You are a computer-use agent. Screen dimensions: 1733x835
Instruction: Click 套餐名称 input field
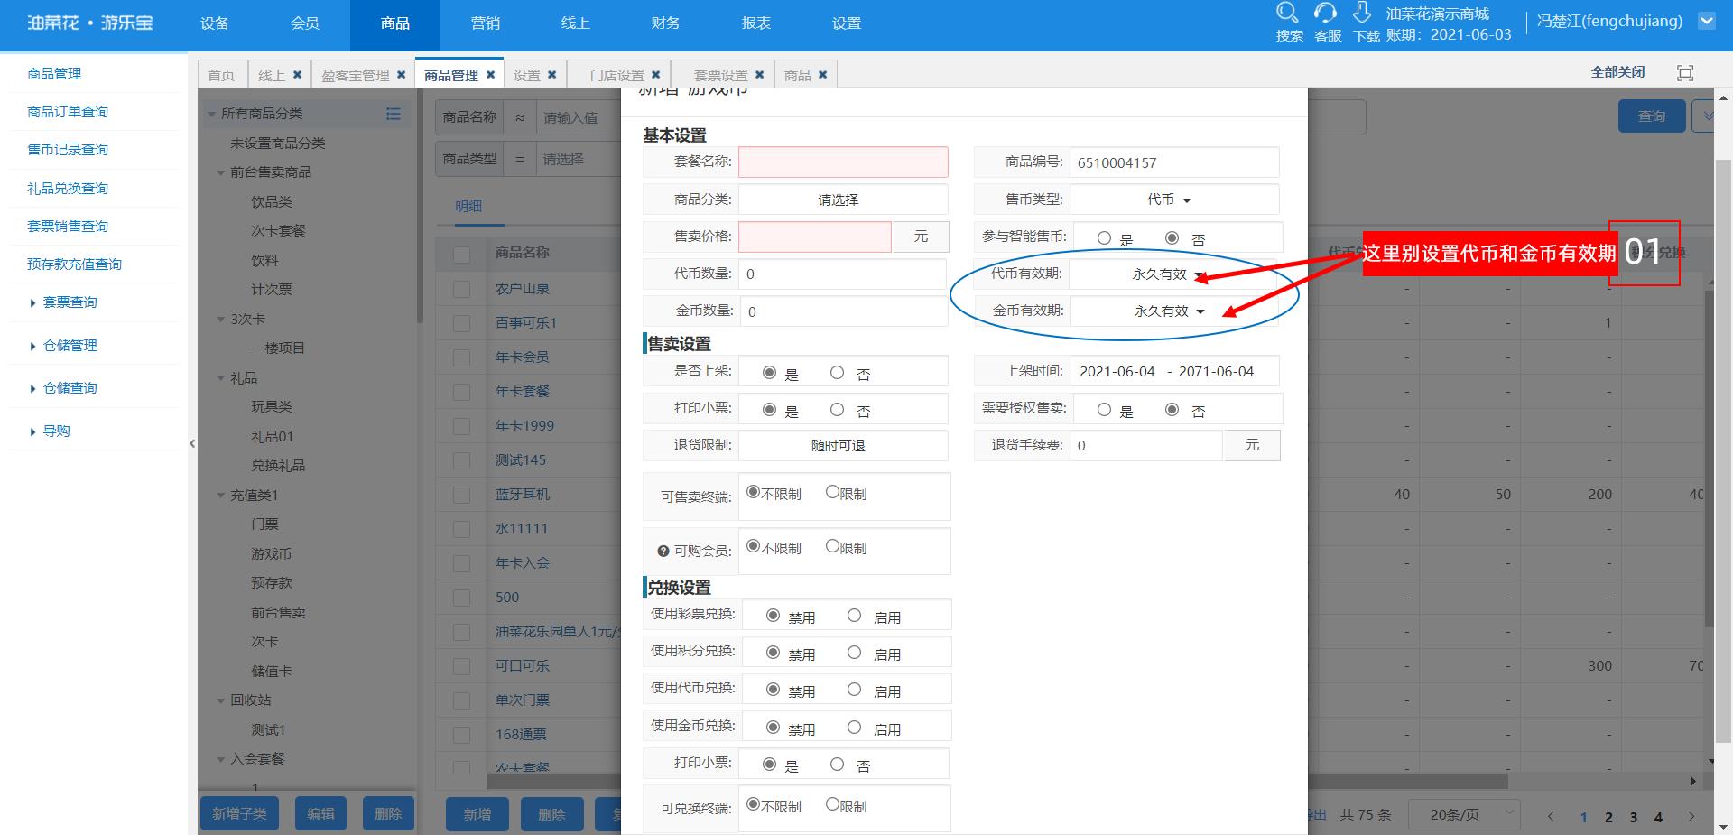(843, 162)
